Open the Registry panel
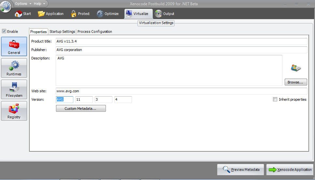Image resolution: width=315 pixels, height=180 pixels. coord(14,111)
